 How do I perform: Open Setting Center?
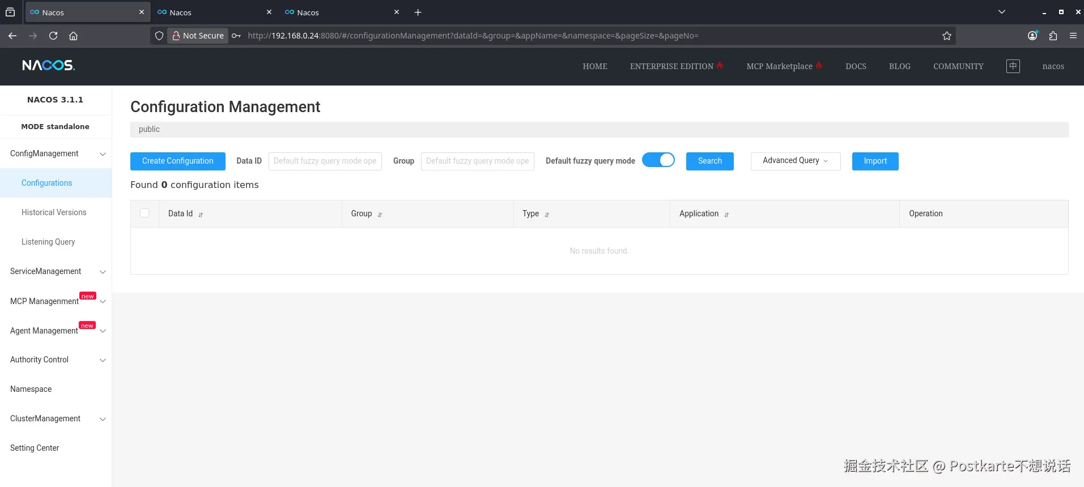[56, 448]
